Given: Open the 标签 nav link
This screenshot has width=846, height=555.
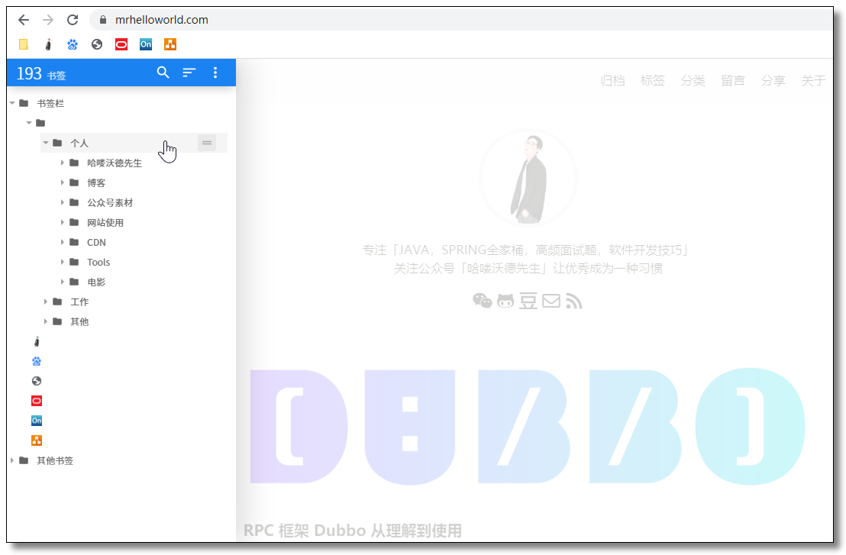Looking at the screenshot, I should pos(652,81).
